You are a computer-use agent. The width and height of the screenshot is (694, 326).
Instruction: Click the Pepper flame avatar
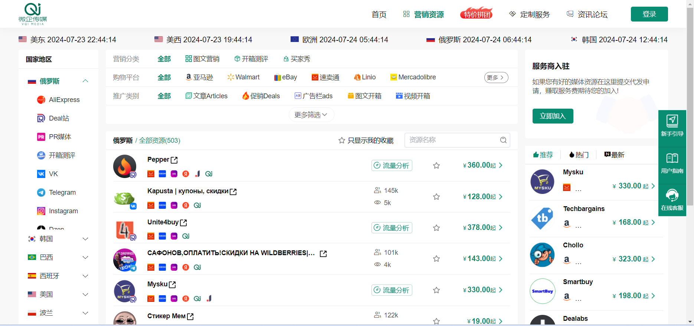(125, 166)
